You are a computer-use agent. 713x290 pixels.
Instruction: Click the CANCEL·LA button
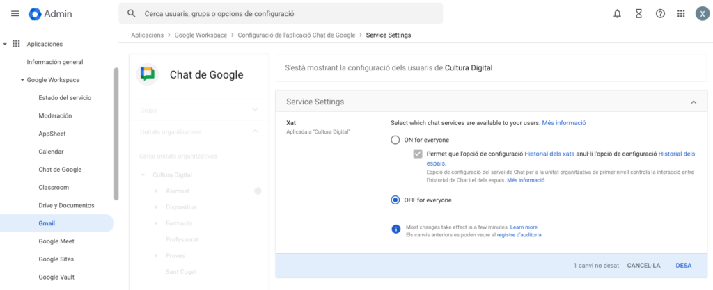643,266
